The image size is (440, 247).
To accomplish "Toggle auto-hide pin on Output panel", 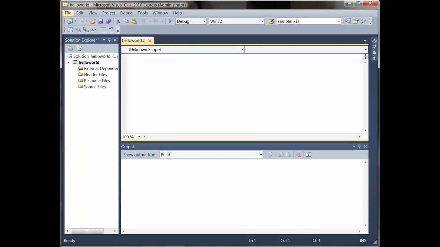I will (360, 146).
